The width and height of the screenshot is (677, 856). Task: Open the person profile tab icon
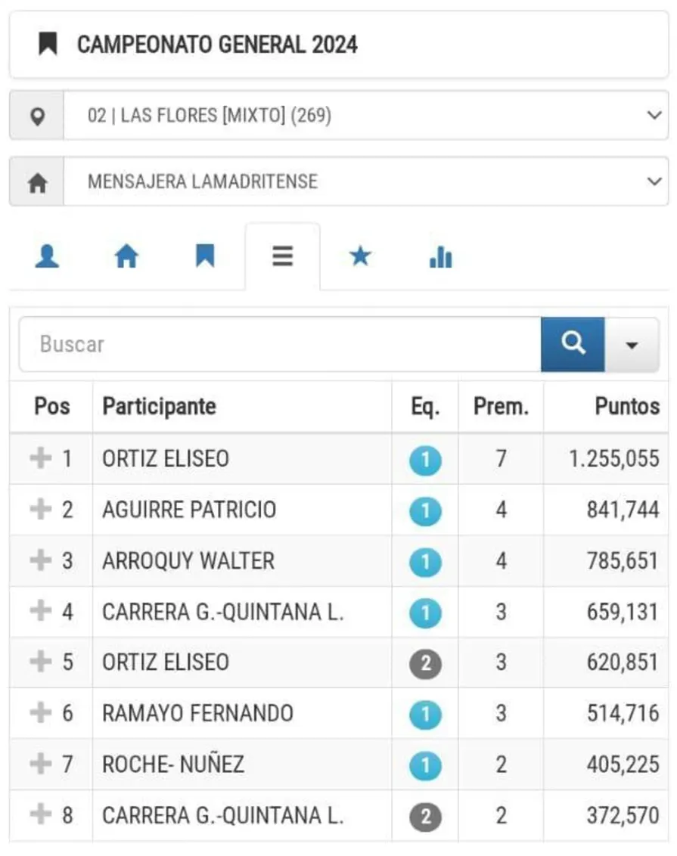[47, 257]
